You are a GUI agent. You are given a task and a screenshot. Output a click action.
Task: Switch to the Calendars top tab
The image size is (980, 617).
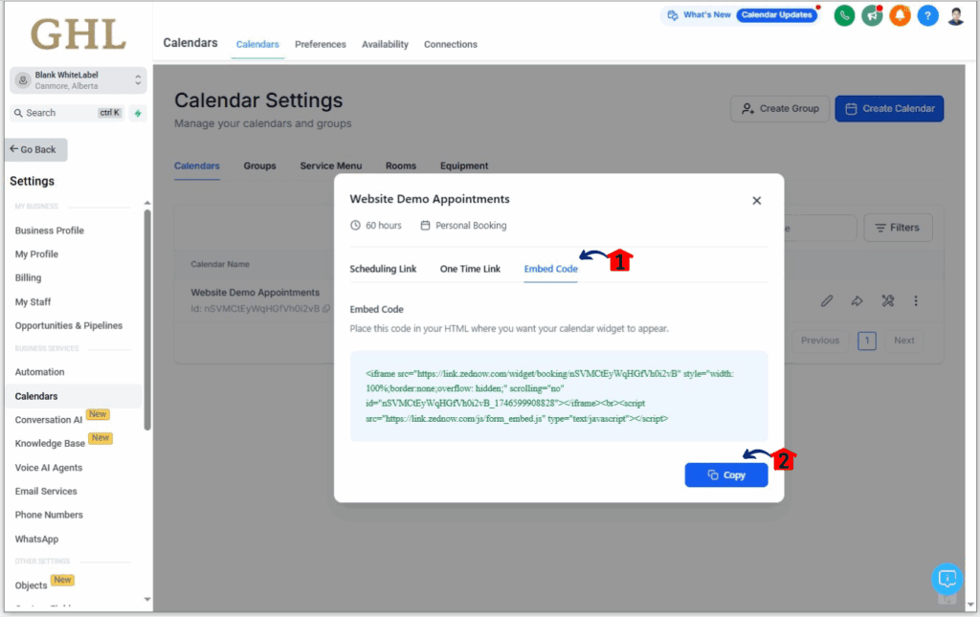click(x=257, y=44)
